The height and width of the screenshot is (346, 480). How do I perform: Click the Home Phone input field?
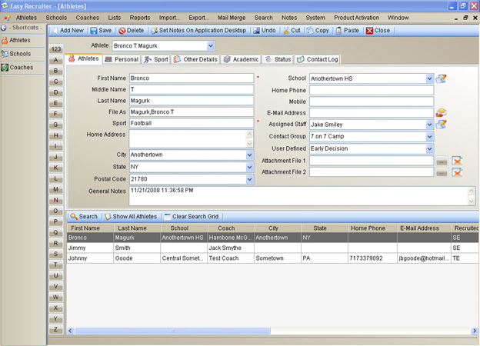click(x=372, y=90)
